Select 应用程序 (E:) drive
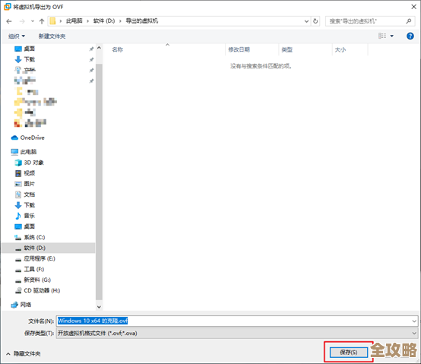Screen dimensions: 421x364 point(40,258)
